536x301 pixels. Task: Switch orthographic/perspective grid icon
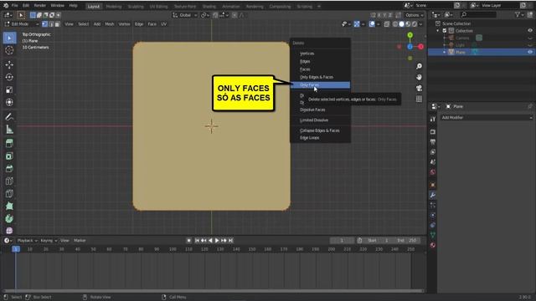(419, 99)
